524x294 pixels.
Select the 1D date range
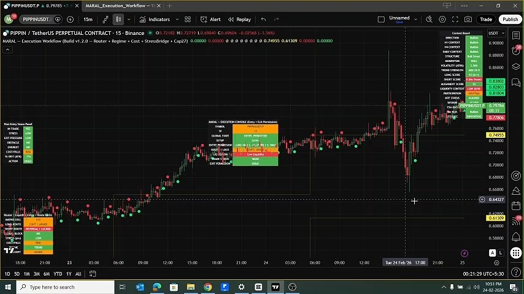click(7, 274)
